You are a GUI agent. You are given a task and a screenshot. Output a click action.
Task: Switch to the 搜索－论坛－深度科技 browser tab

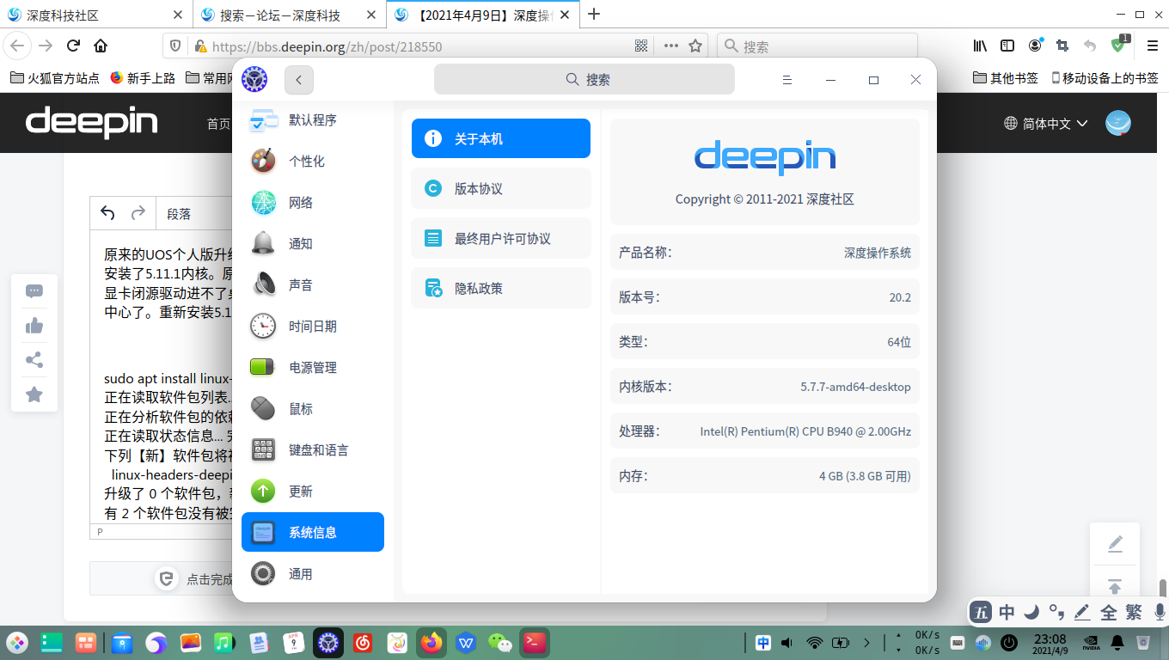[x=290, y=15]
